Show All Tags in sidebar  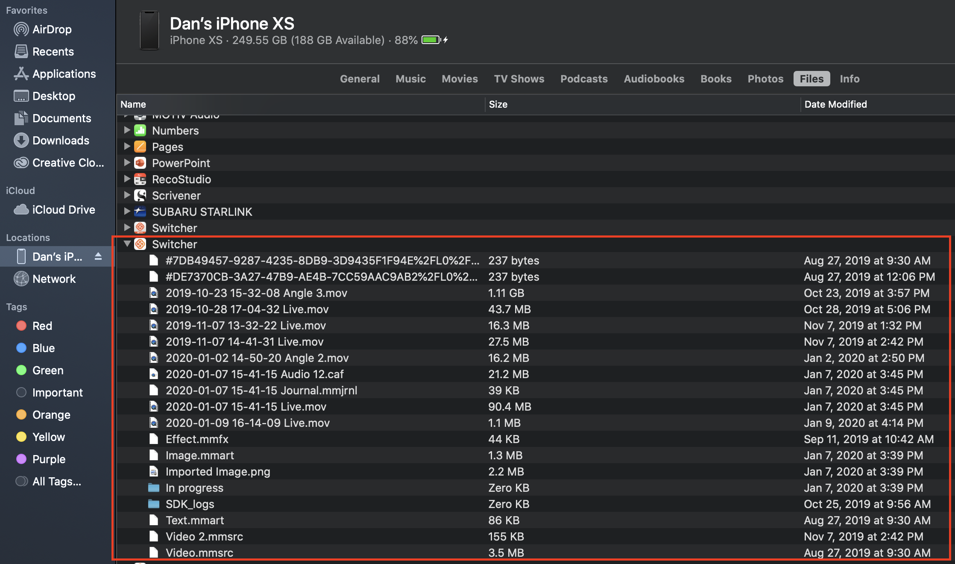[x=48, y=482]
